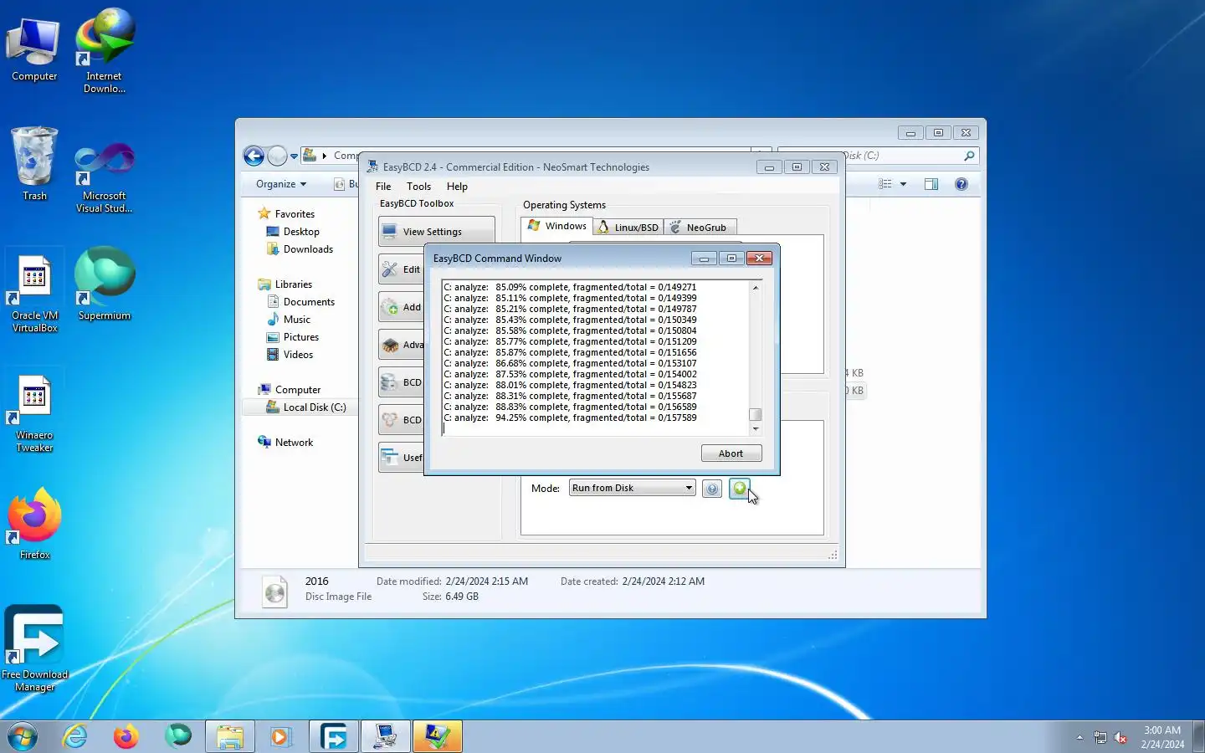Click Internet Explorer in the taskbar
1205x753 pixels.
[75, 736]
